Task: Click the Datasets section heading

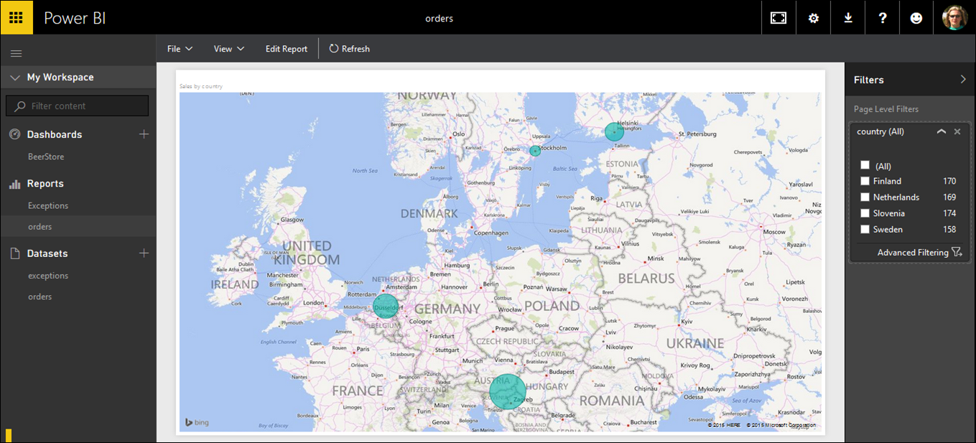Action: [x=47, y=253]
